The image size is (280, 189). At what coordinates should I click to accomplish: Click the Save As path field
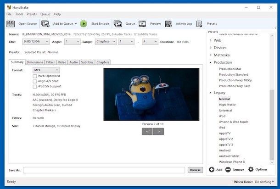[104, 170]
